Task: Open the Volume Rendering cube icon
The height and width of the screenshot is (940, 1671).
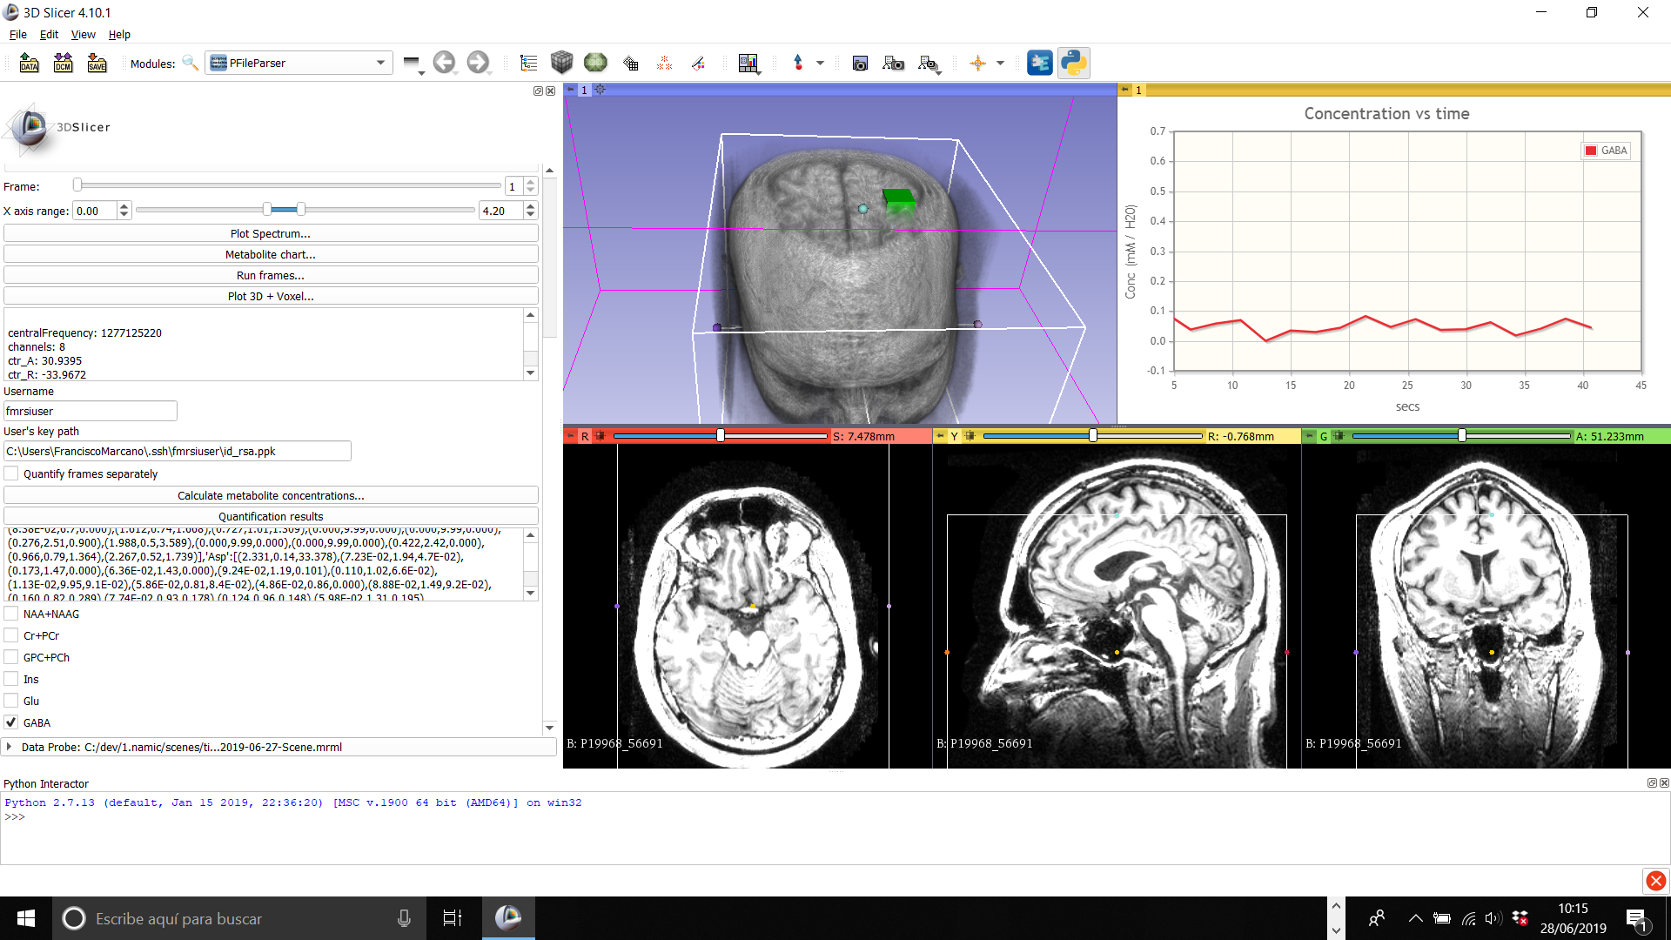Action: [x=561, y=63]
